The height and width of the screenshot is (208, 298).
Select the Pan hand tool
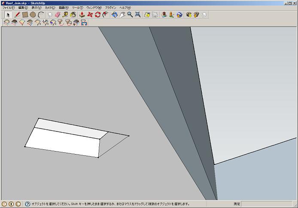tap(122, 15)
